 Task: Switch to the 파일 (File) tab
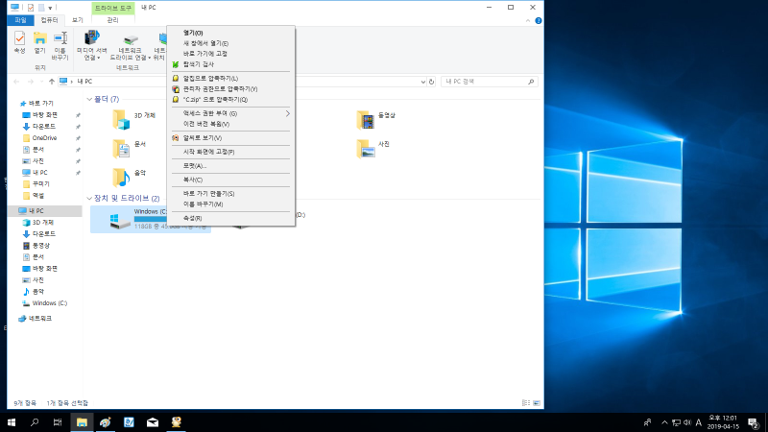point(20,20)
